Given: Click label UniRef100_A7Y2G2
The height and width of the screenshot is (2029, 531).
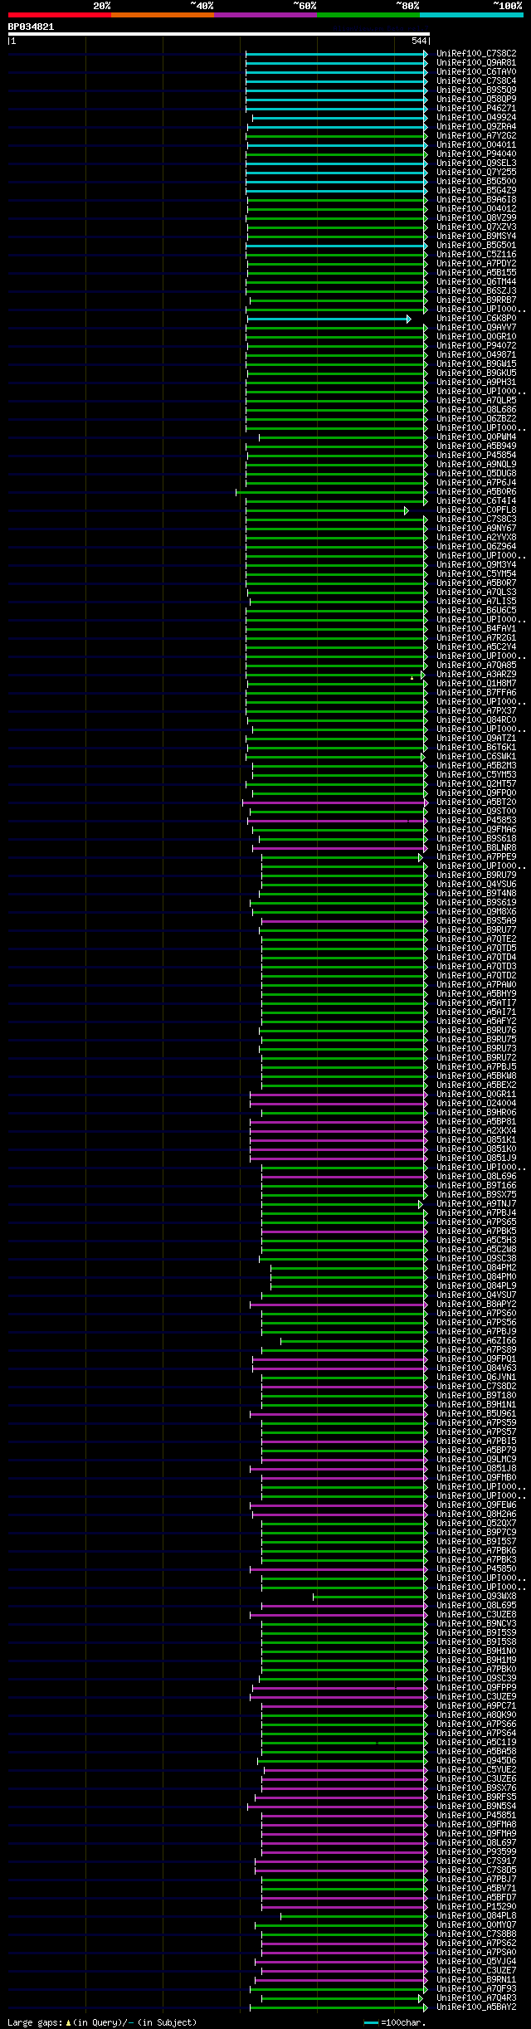Looking at the screenshot, I should [x=476, y=136].
